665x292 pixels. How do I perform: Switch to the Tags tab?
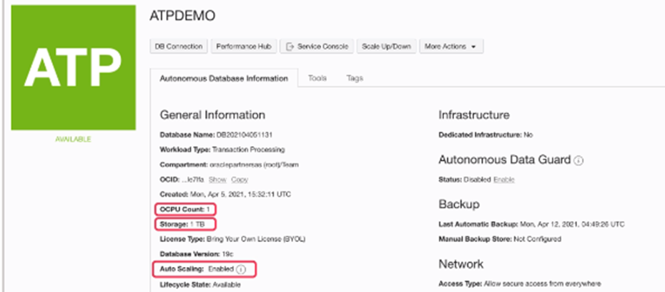click(355, 78)
